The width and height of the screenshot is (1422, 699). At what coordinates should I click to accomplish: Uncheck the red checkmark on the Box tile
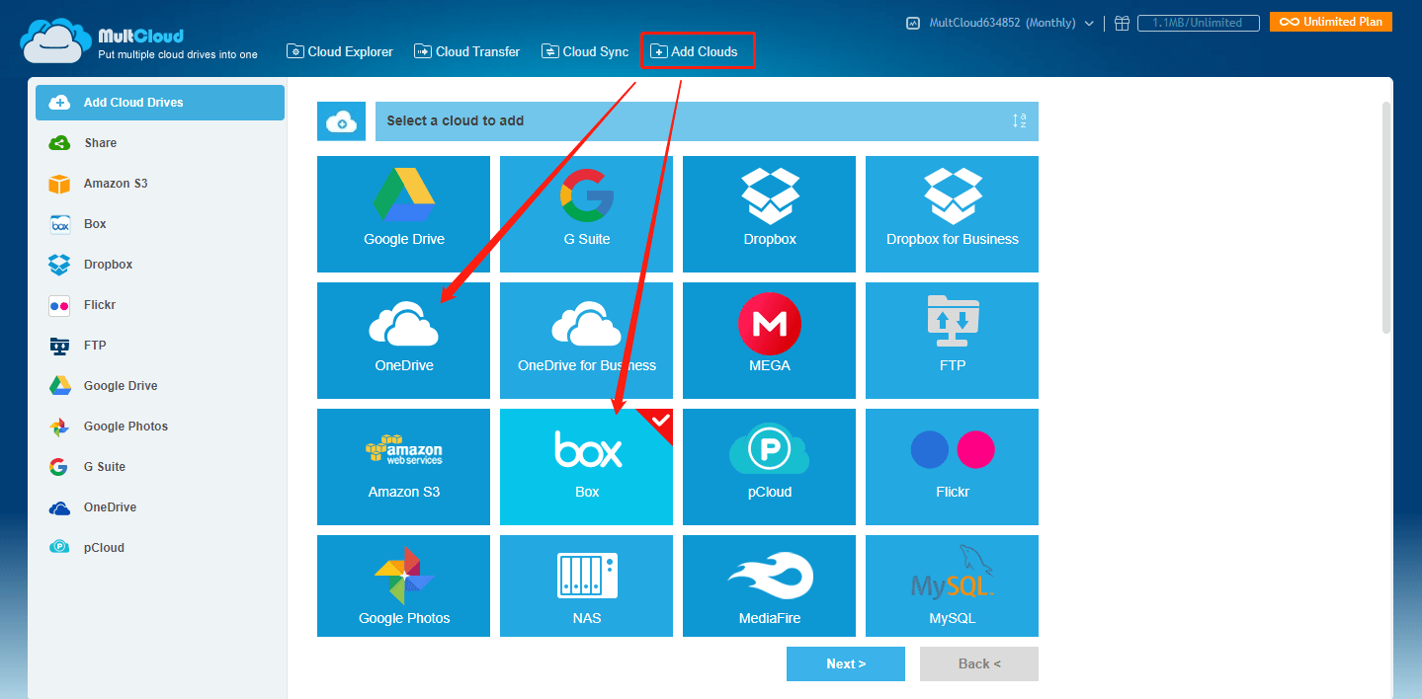[x=660, y=422]
